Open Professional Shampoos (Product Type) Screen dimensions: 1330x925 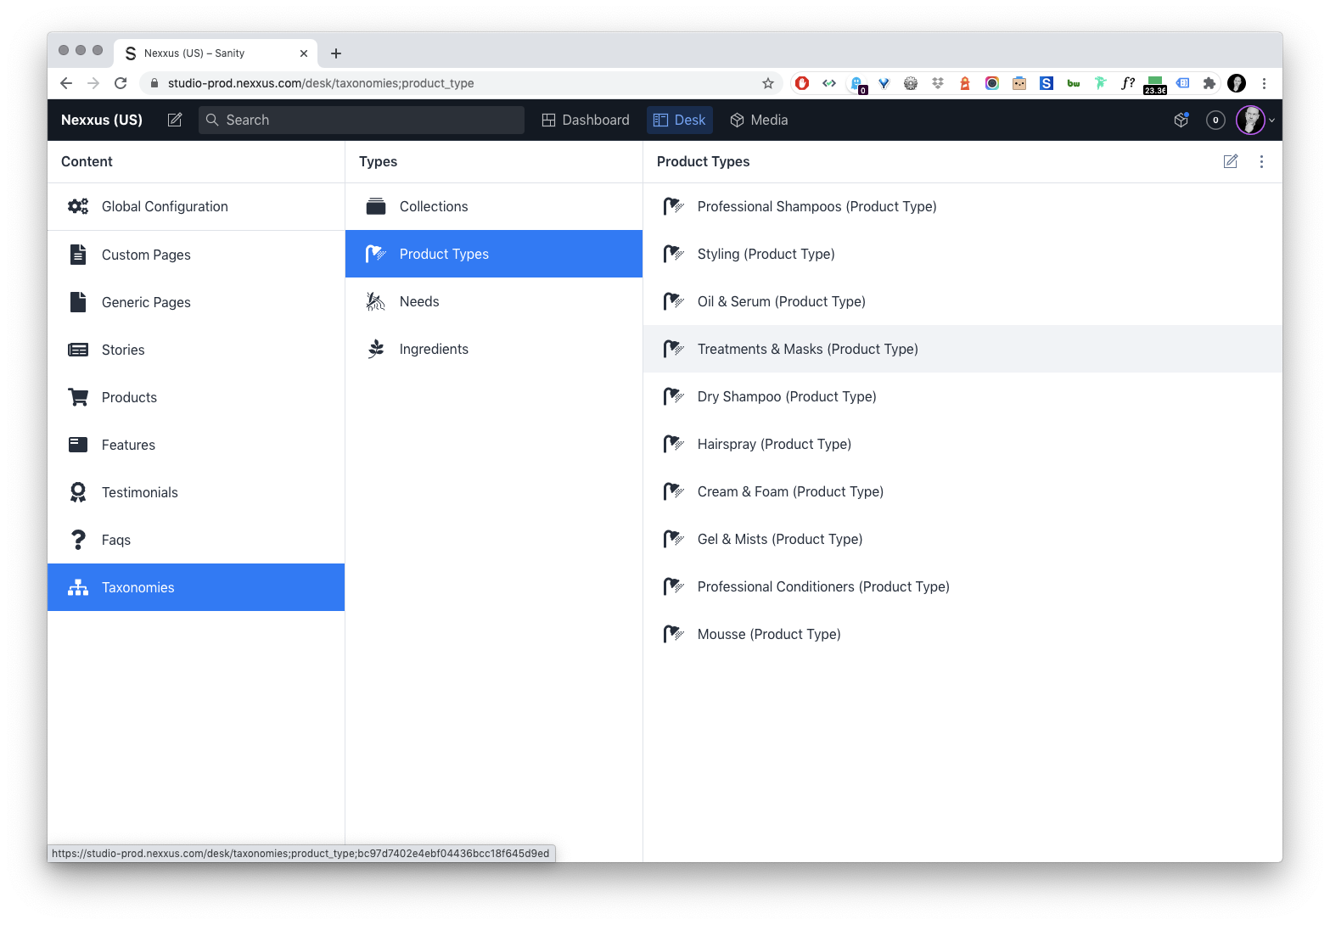click(x=962, y=206)
